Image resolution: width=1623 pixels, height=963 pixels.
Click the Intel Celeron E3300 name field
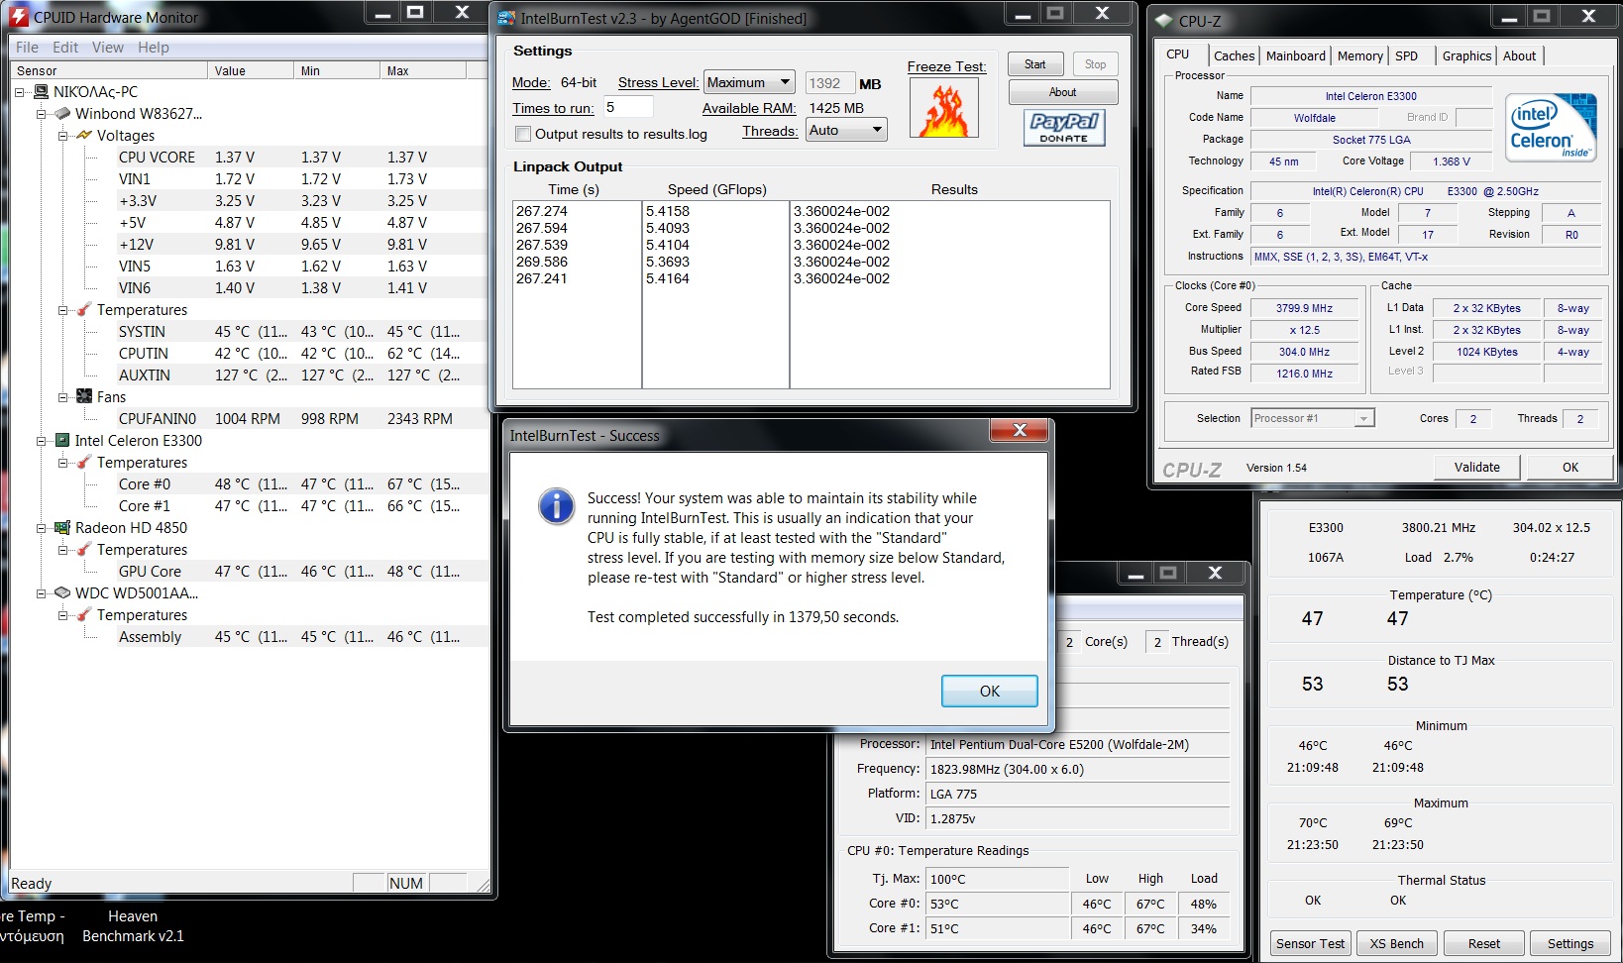click(x=1371, y=96)
